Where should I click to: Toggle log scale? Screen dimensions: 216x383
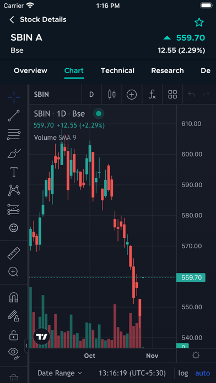pyautogui.click(x=183, y=373)
